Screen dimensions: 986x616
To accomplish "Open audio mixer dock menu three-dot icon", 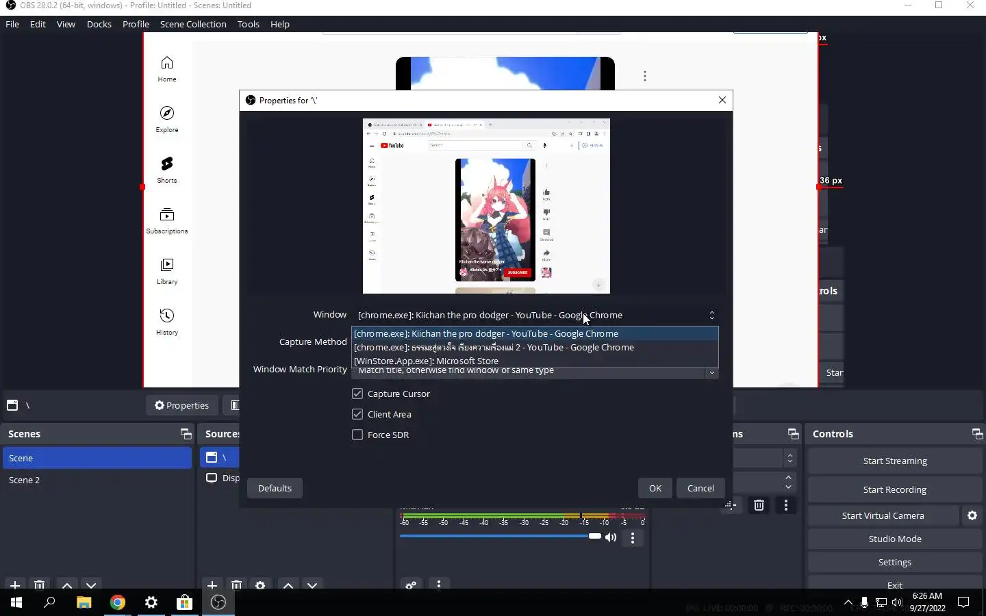I will (x=439, y=585).
